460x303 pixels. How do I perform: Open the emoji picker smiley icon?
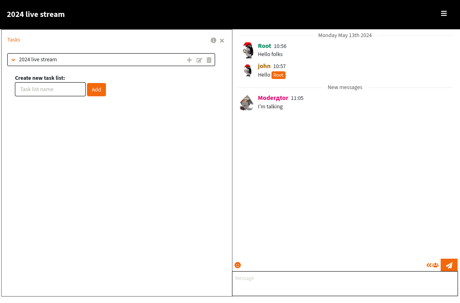[x=238, y=265]
